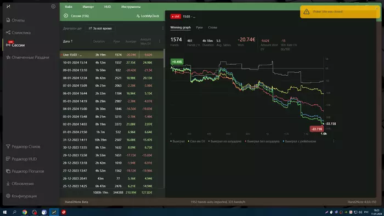
Task: Select session 02-01-2024 14:03
Action: click(x=111, y=124)
